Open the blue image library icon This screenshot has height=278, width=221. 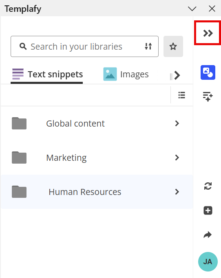(x=208, y=72)
